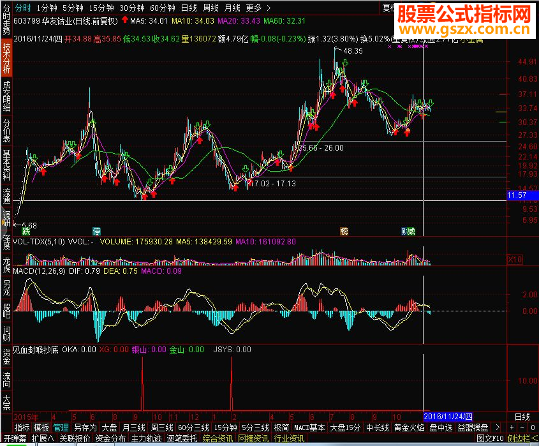Image resolution: width=539 pixels, height=446 pixels.
Task: Open the 行业资讯 news tab
Action: pyautogui.click(x=289, y=438)
